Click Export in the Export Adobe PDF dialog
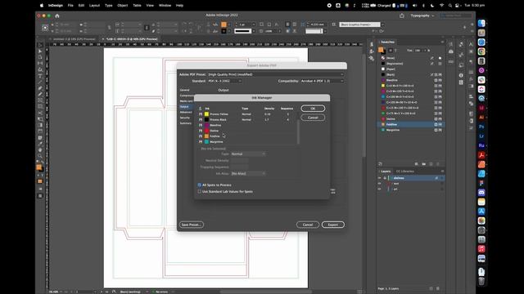 [x=333, y=225]
